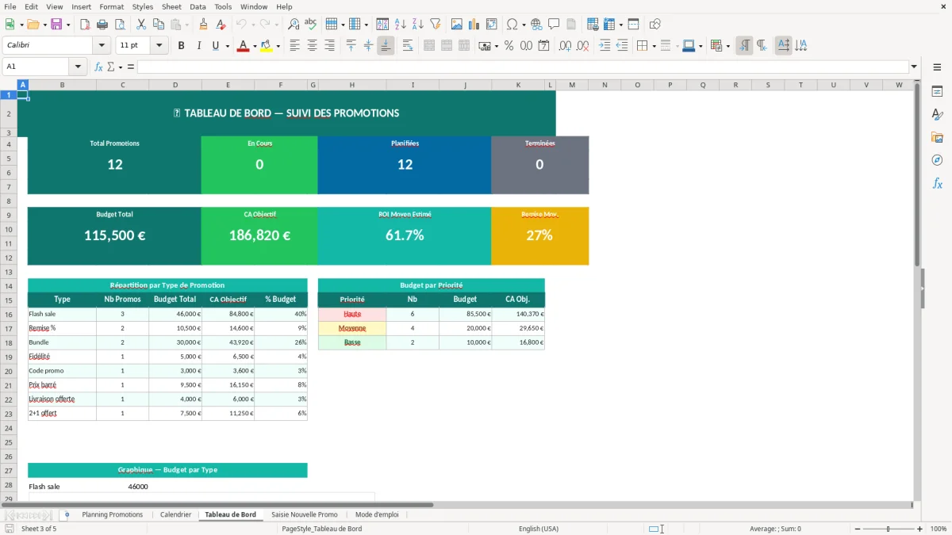Viewport: 952px width, 535px height.
Task: Open the Sheet menu
Action: click(x=171, y=6)
